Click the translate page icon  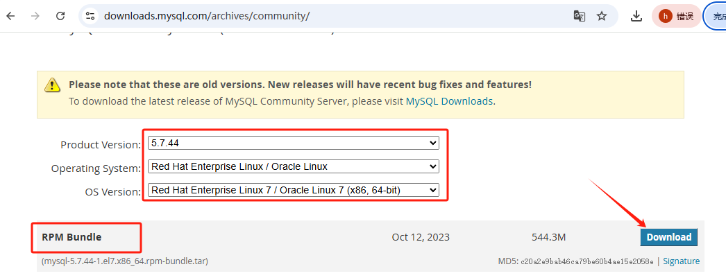pos(579,16)
